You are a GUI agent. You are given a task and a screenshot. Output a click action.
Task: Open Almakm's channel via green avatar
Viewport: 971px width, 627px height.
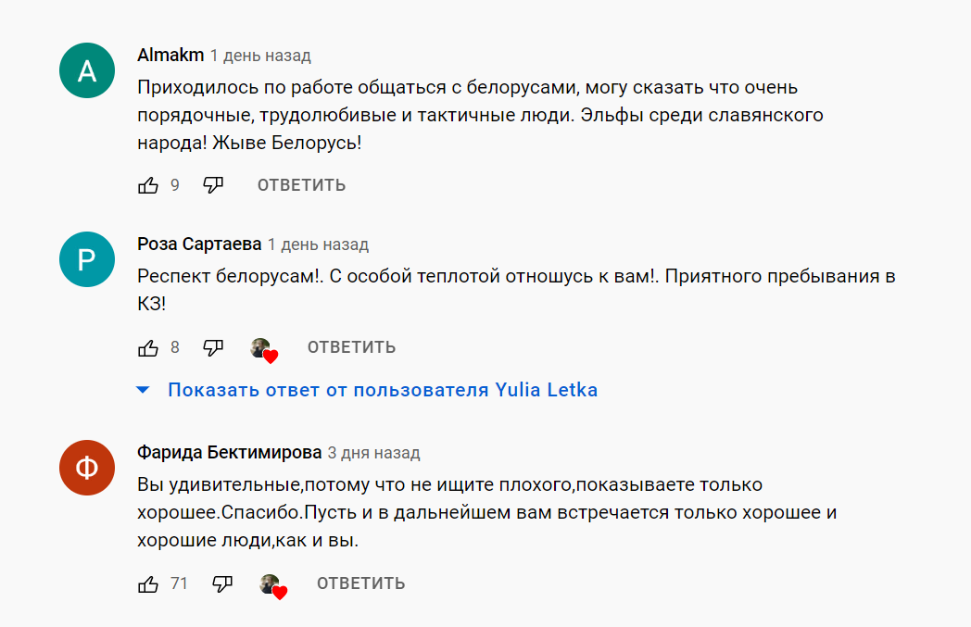86,71
